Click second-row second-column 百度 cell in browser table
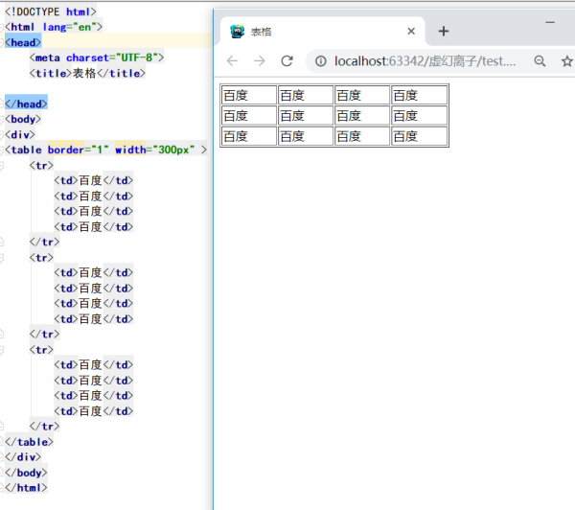 [306, 116]
